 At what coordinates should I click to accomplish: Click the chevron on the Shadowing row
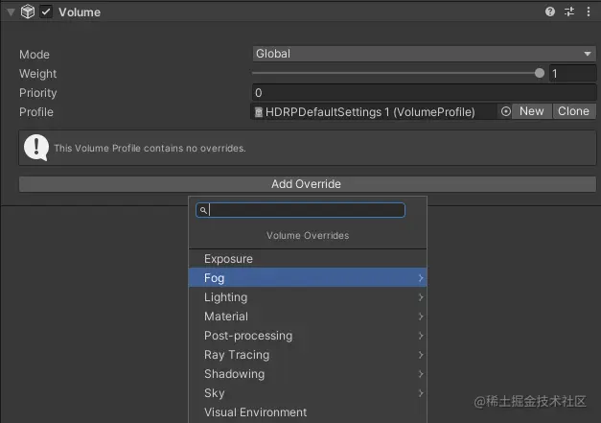point(421,374)
